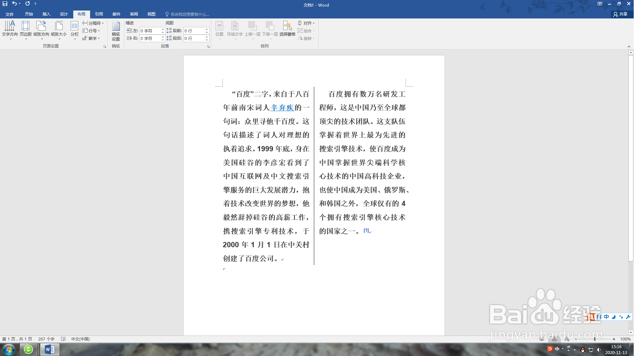Decrease the 段前 spacing before value
The width and height of the screenshot is (637, 356).
tap(207, 32)
